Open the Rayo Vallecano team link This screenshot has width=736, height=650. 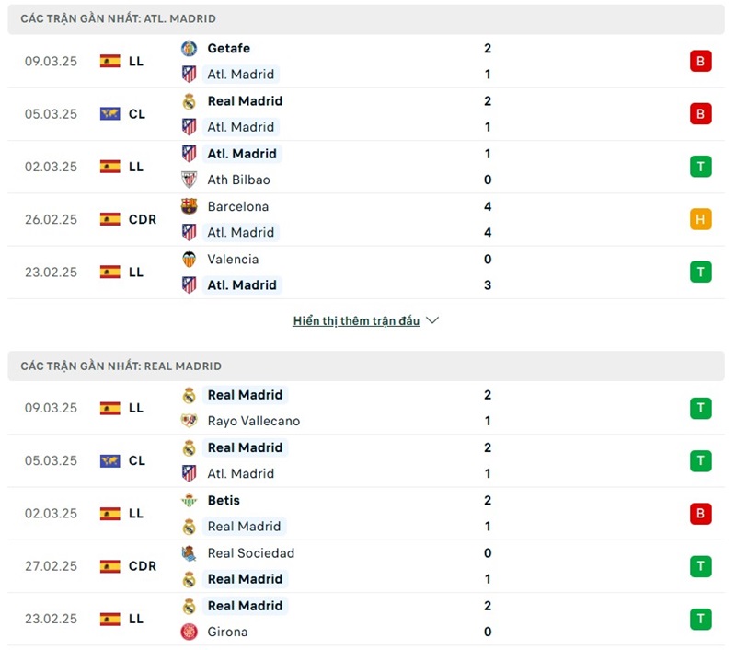[253, 421]
